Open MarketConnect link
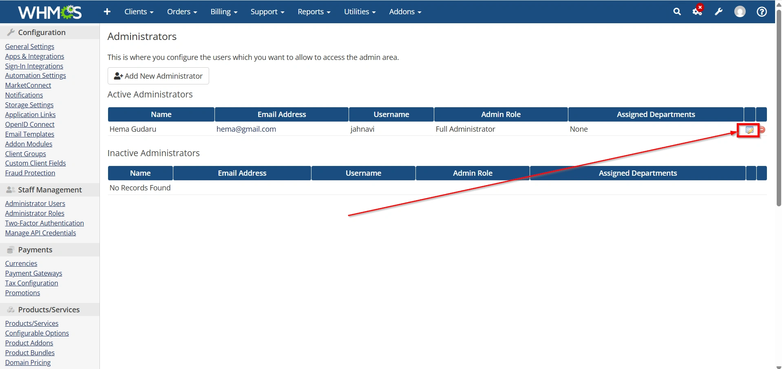Image resolution: width=782 pixels, height=369 pixels. click(x=28, y=85)
